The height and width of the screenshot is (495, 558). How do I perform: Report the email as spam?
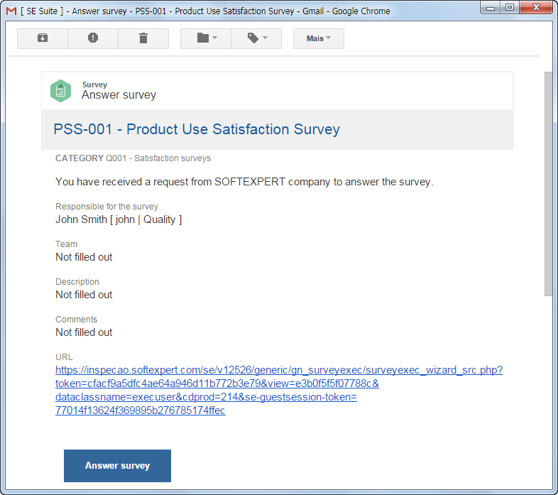[93, 38]
